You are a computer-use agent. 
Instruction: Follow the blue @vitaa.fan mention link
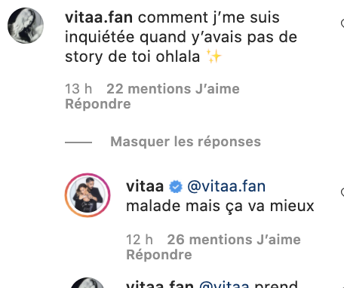pyautogui.click(x=226, y=186)
